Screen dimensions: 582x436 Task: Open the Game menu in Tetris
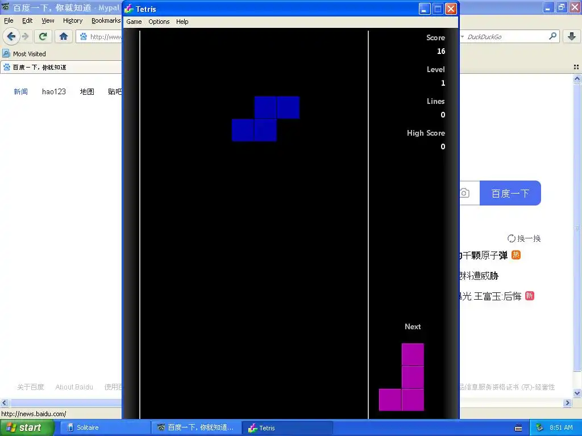click(134, 22)
